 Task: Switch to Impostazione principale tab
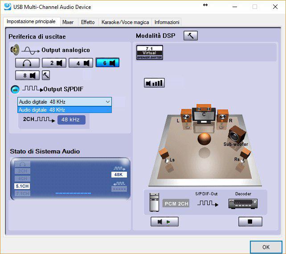tap(31, 21)
